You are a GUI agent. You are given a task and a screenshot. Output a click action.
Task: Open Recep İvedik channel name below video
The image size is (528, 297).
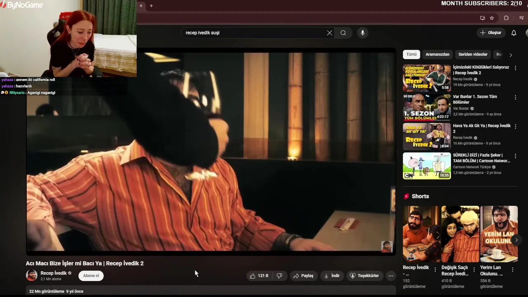[53, 273]
